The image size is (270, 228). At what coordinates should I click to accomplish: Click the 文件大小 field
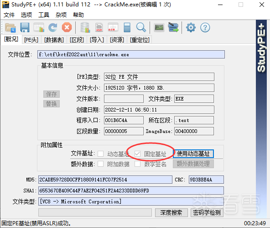click(159, 88)
